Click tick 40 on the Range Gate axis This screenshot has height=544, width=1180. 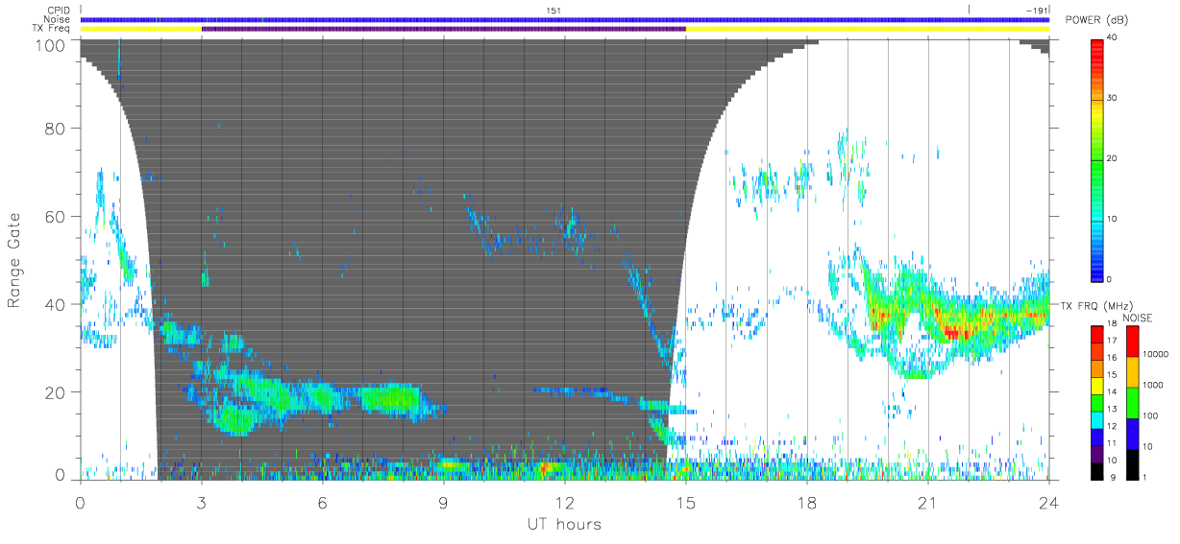(55, 304)
